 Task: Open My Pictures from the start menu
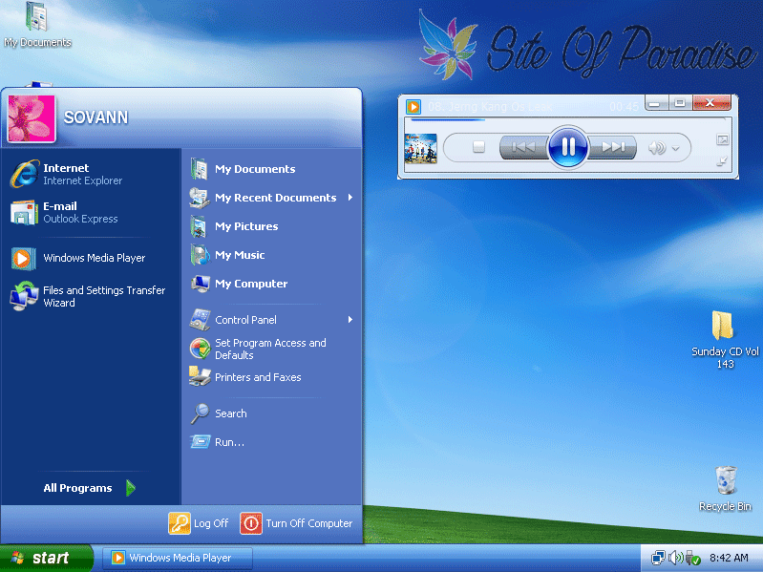coord(272,226)
